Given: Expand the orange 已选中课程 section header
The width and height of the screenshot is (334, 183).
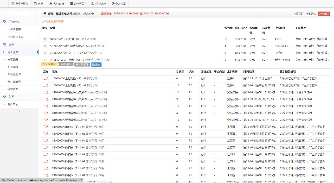Looking at the screenshot, I should click(52, 21).
